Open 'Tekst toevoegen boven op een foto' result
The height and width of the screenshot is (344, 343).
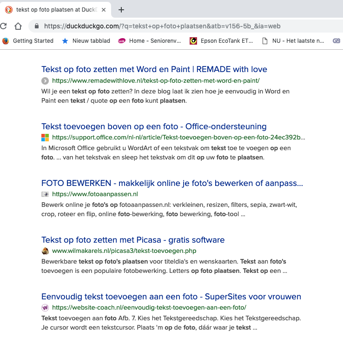(x=154, y=126)
